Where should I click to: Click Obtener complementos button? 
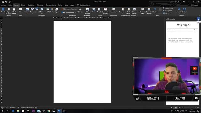pyautogui.click(x=69, y=9)
